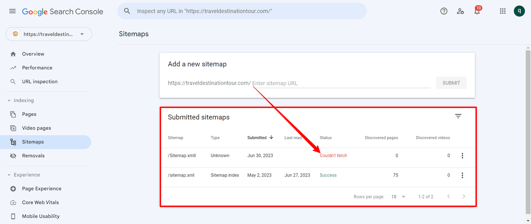Screen dimensions: 531x224
Task: Open the Core Web Vitals menu item
Action: 45,202
